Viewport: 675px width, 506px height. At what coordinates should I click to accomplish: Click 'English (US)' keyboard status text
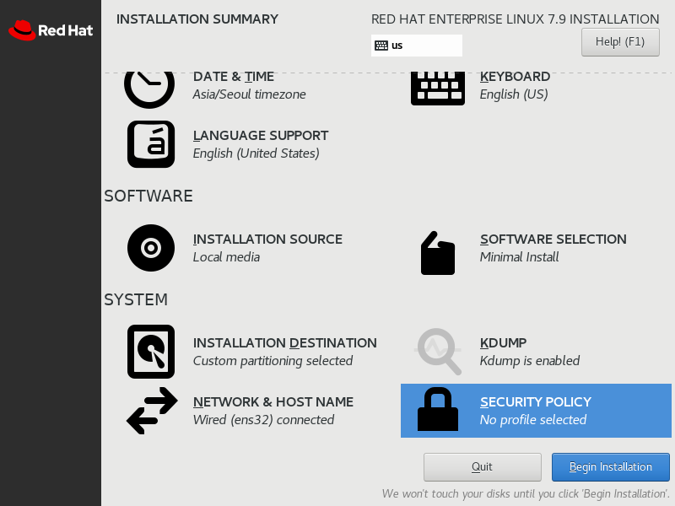click(x=514, y=94)
